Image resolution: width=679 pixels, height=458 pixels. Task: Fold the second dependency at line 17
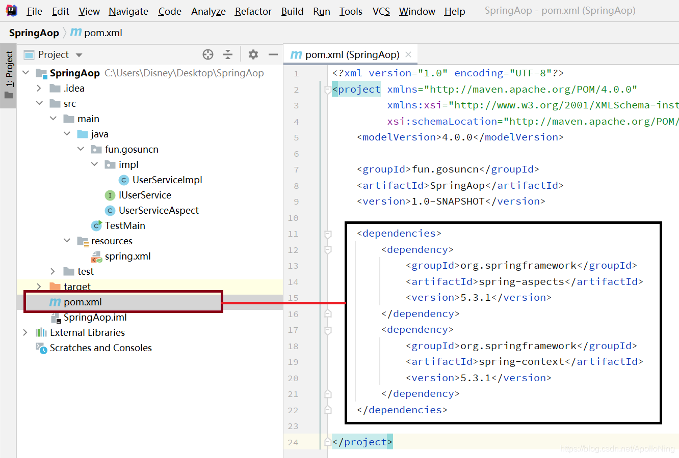[328, 330]
